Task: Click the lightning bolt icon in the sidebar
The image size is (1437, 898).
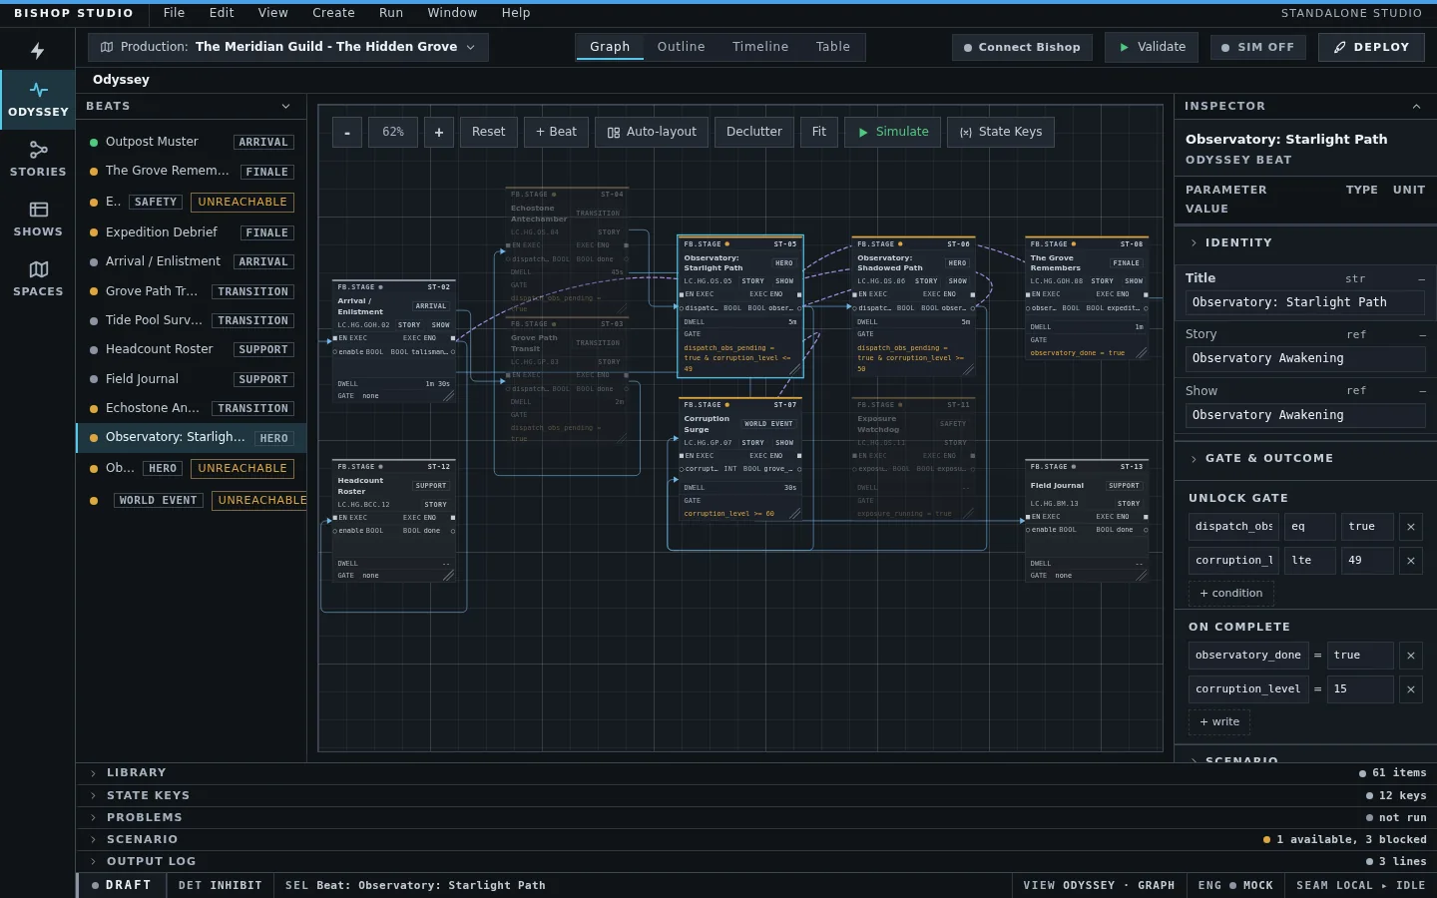Action: (x=37, y=51)
